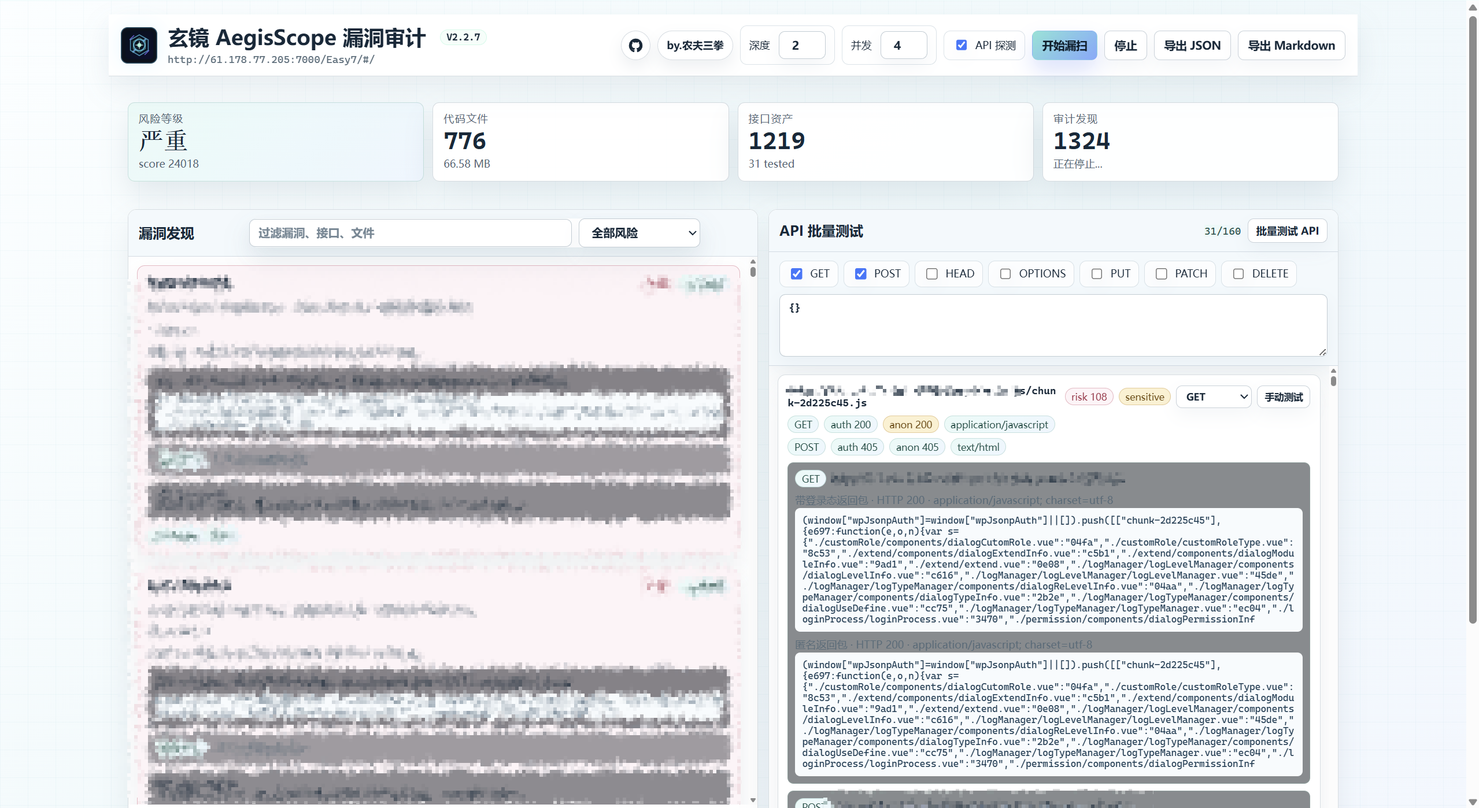Click the application/javascript tag
This screenshot has width=1479, height=808.
coord(999,425)
